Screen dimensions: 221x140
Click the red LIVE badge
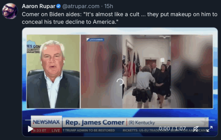tap(56, 131)
